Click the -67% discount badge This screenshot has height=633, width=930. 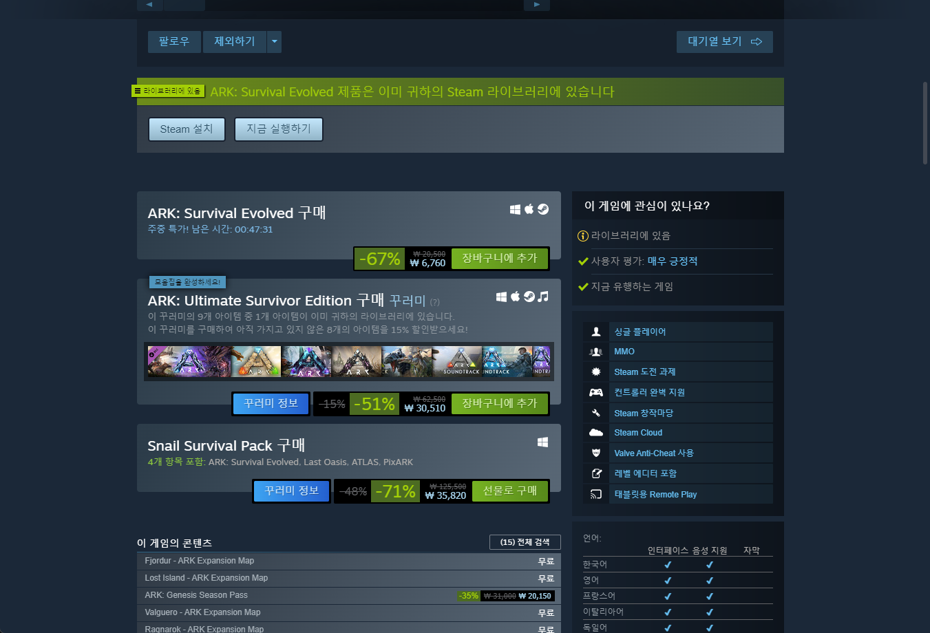coord(379,259)
